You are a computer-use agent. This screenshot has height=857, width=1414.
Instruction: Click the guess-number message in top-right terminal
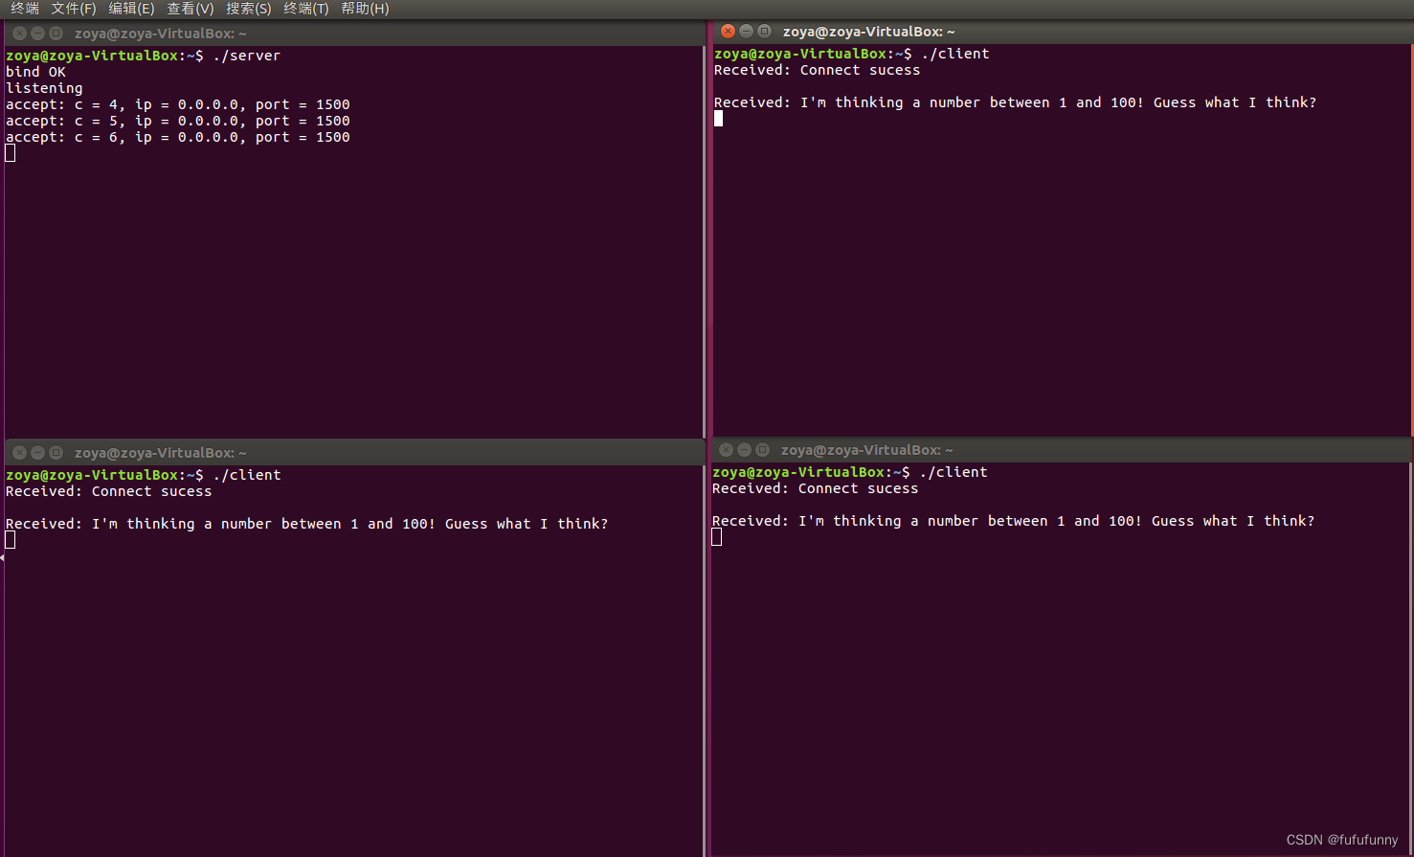pyautogui.click(x=1015, y=102)
